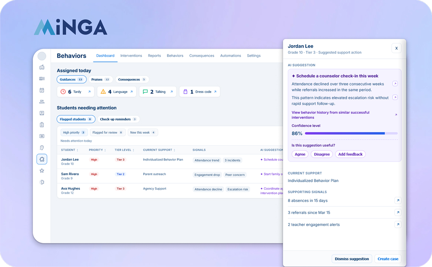Image resolution: width=432 pixels, height=267 pixels.
Task: Switch to the Settings tab
Action: (x=254, y=55)
